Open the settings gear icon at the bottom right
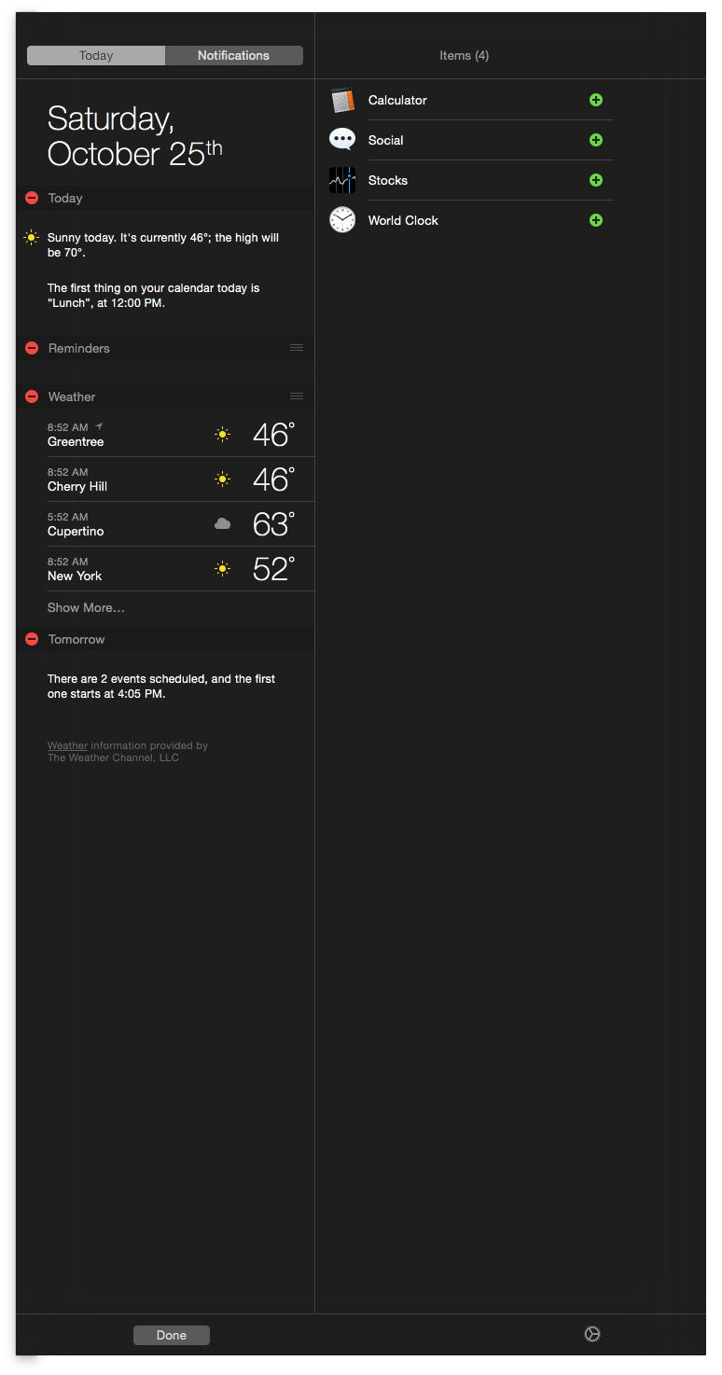 point(592,1334)
